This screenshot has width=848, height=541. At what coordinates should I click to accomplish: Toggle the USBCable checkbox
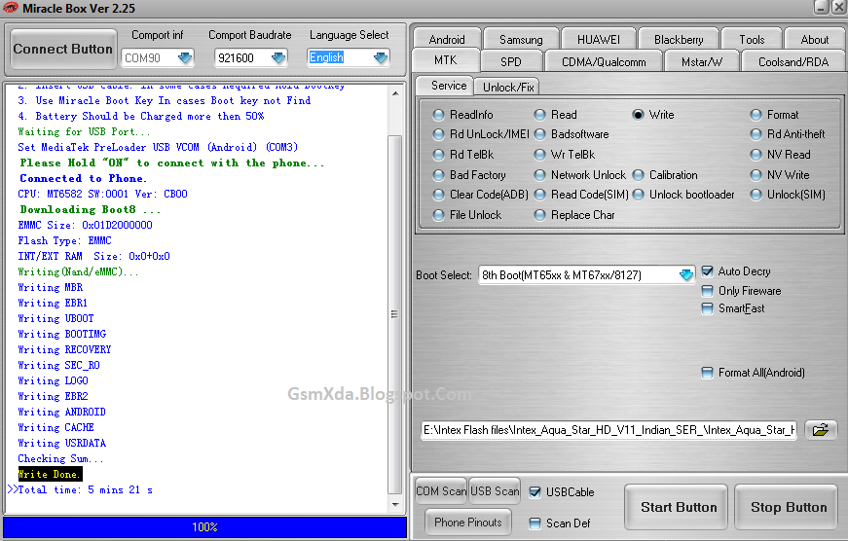click(x=535, y=491)
